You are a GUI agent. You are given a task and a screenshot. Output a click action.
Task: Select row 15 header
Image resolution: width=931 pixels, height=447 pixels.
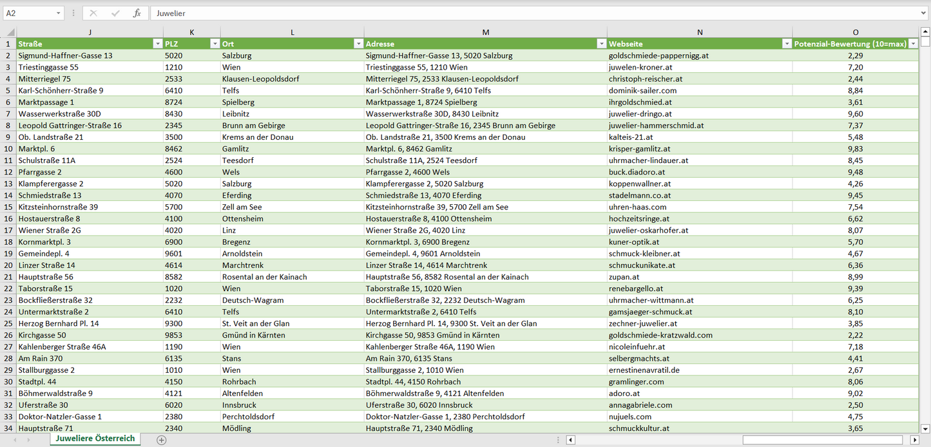[8, 207]
